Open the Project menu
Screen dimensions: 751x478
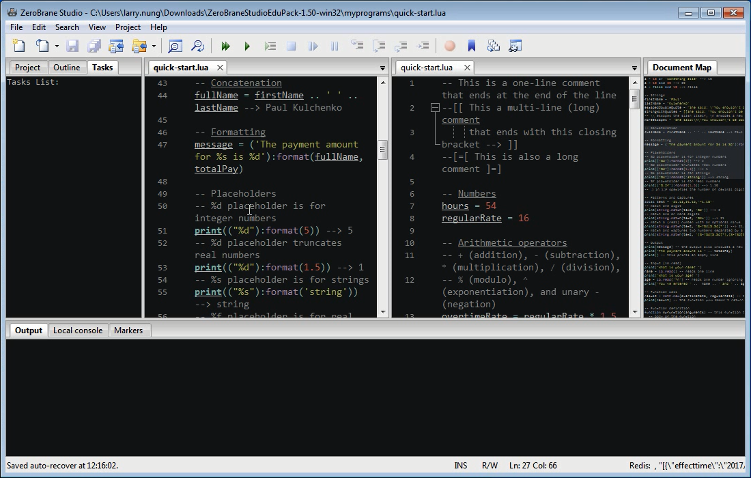pos(128,27)
